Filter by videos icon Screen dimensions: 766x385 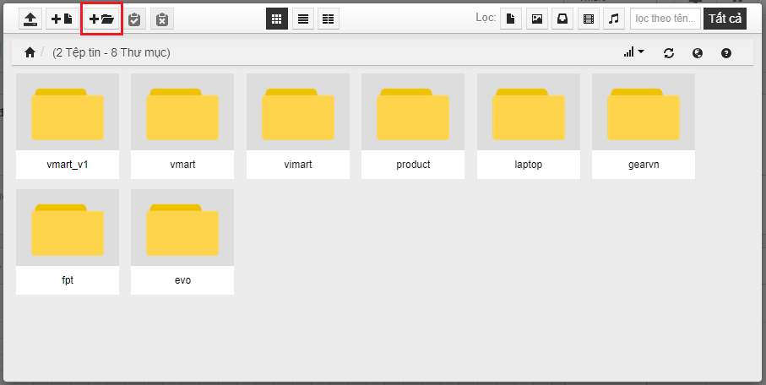(589, 19)
